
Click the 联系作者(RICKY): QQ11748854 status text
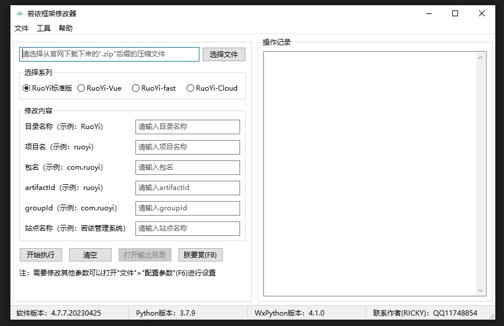click(425, 313)
